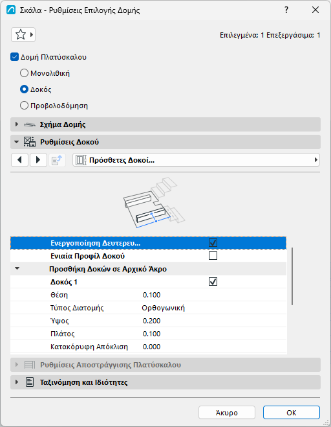Image resolution: width=331 pixels, height=427 pixels.
Task: Collapse the Ρυθμίσεις Δοκού panel
Action: (x=17, y=142)
